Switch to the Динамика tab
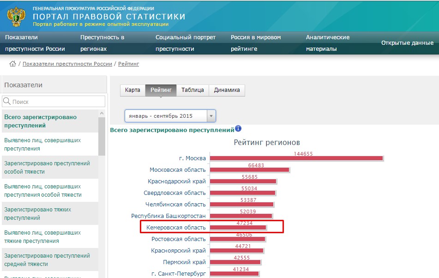439x278 pixels. pyautogui.click(x=227, y=90)
